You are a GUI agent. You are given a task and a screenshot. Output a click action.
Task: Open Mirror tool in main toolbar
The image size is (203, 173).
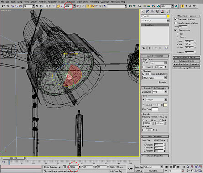pos(130,6)
